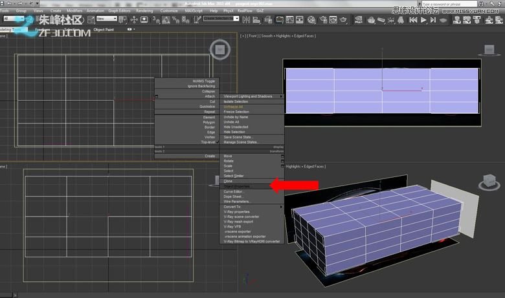
Task: Enable Ignore Backfacing in the quad menu
Action: (x=201, y=86)
